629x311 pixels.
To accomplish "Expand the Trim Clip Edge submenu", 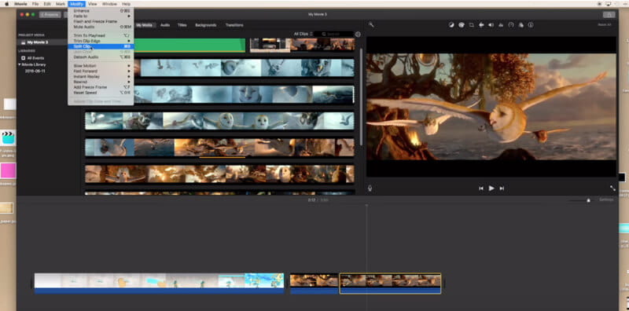I will 101,41.
